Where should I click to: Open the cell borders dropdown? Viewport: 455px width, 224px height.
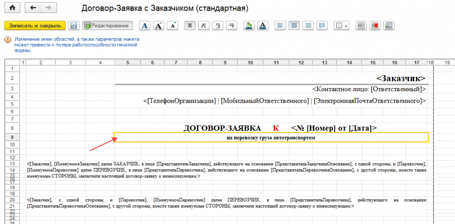tap(342, 25)
